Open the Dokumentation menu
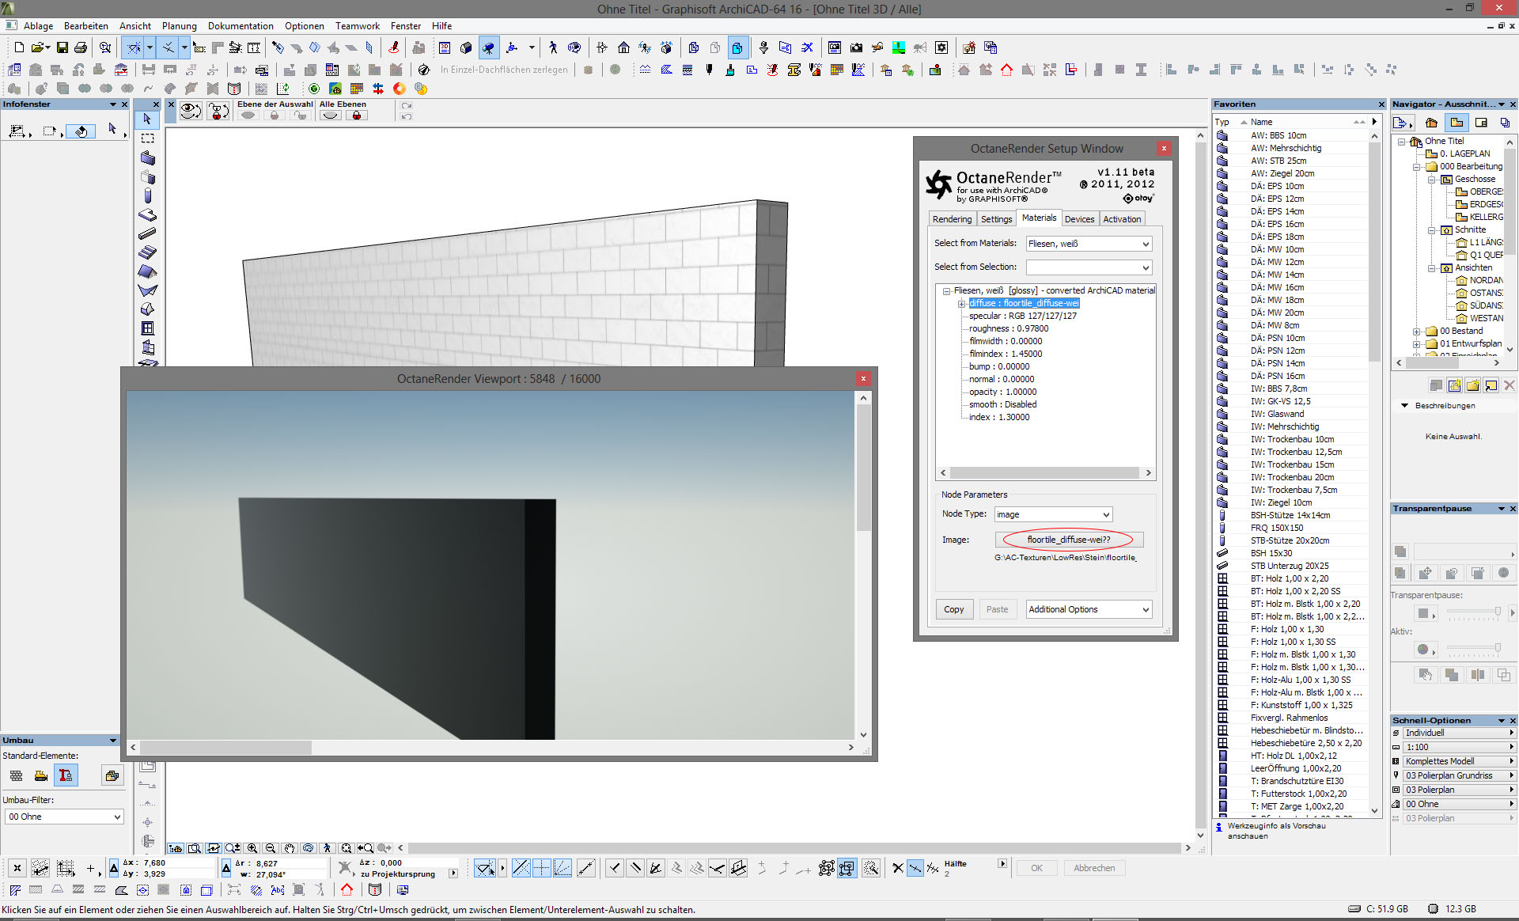Screen dimensions: 1519x921 tap(241, 26)
